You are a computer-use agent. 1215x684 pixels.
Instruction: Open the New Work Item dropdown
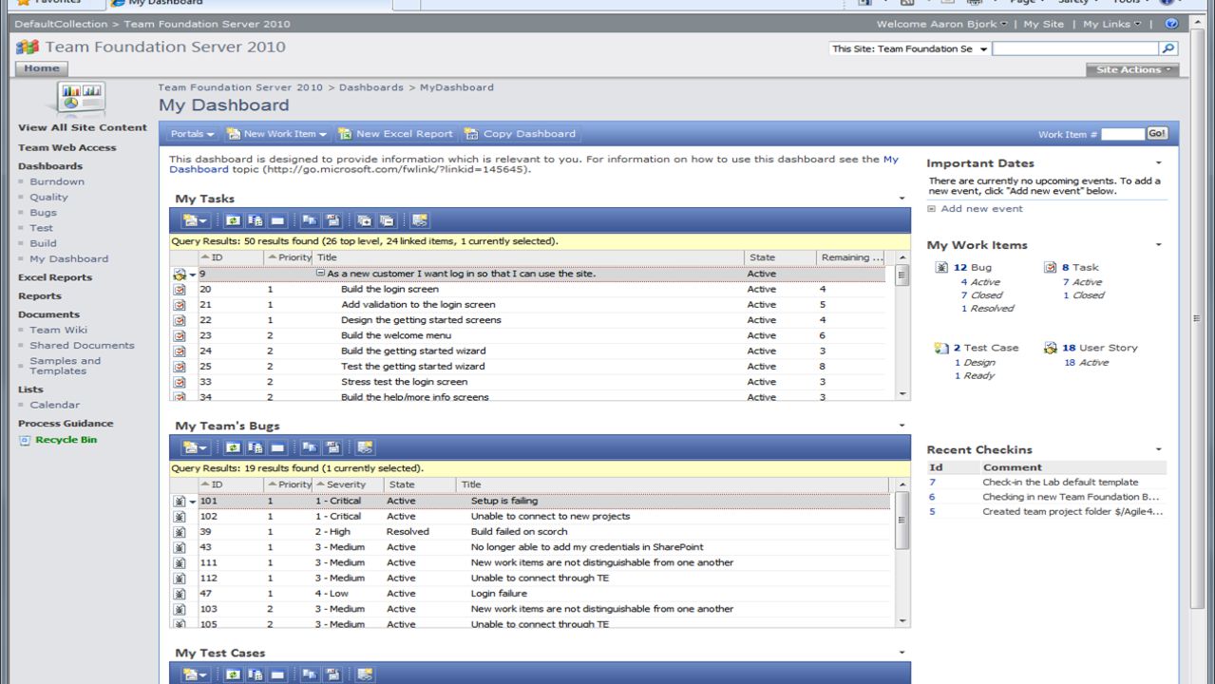(x=277, y=134)
